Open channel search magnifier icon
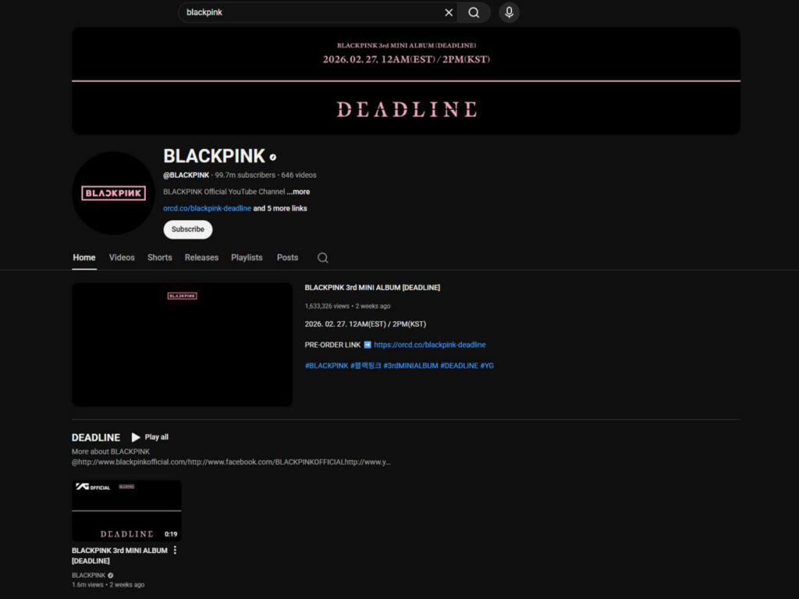This screenshot has width=799, height=599. [x=323, y=258]
